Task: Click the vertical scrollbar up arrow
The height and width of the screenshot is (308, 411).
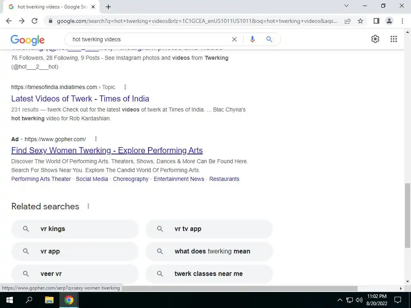Action: click(408, 32)
